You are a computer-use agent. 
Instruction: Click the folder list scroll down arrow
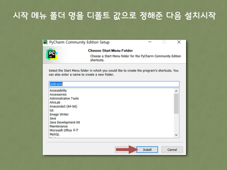click(176, 135)
